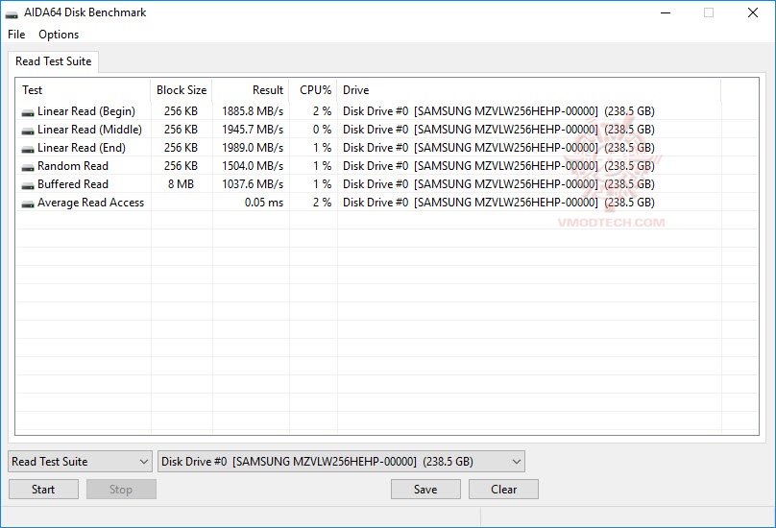Open the Disk Drive #0 selection dropdown

(x=341, y=461)
